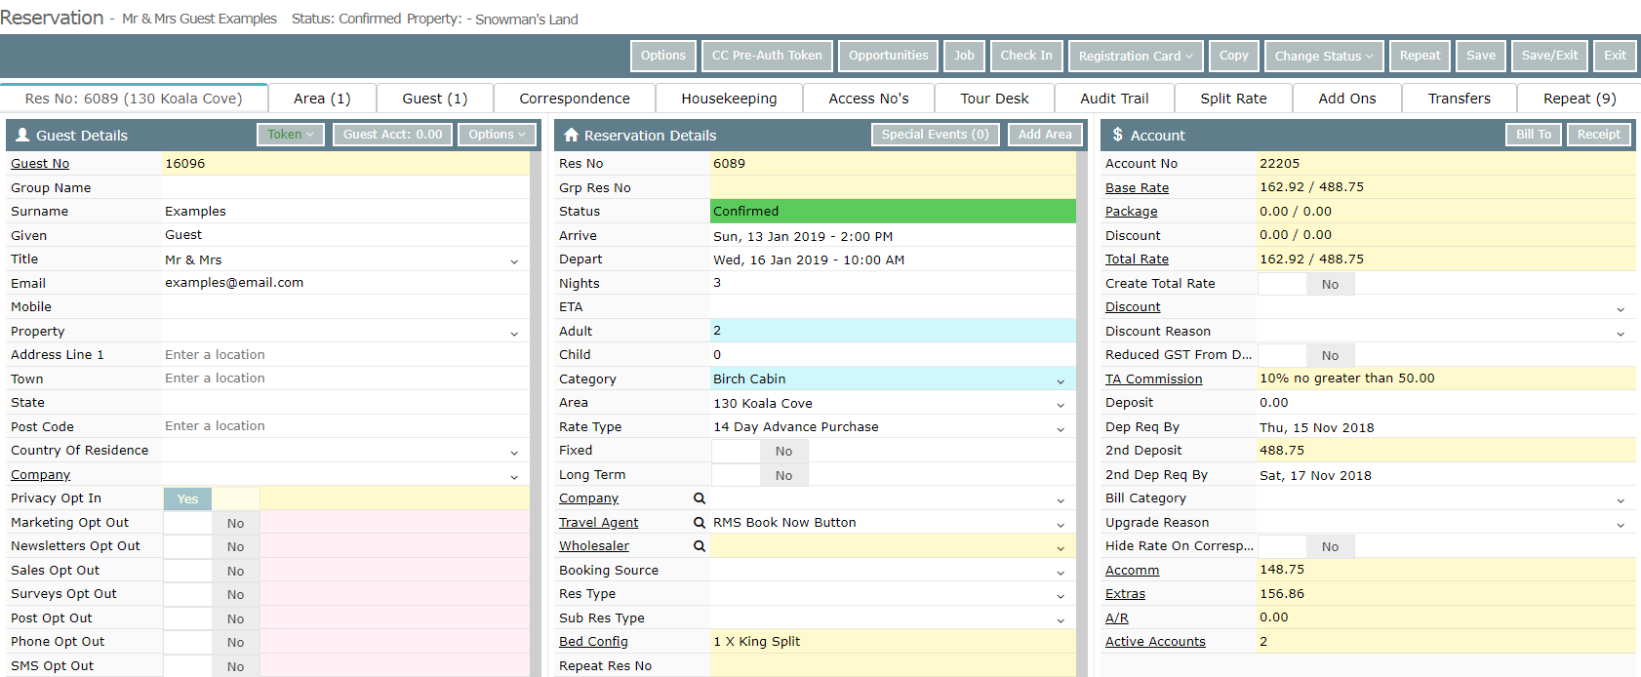Open the Base Rate link

1137,188
